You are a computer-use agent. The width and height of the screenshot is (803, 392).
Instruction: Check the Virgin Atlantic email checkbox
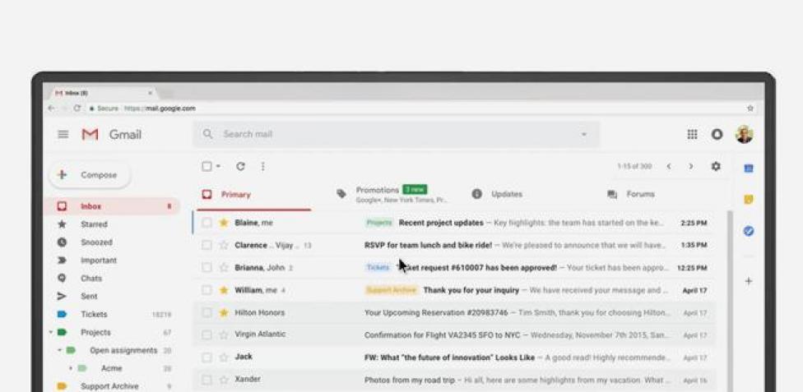pyautogui.click(x=207, y=334)
